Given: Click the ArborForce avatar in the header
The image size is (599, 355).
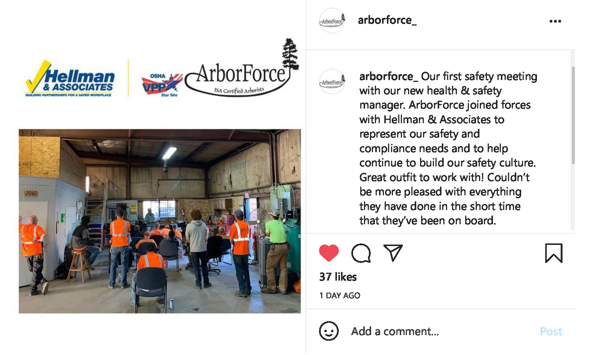Looking at the screenshot, I should [332, 21].
